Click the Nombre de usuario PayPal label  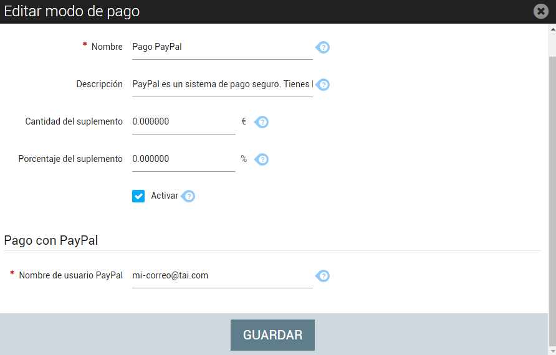coord(70,275)
